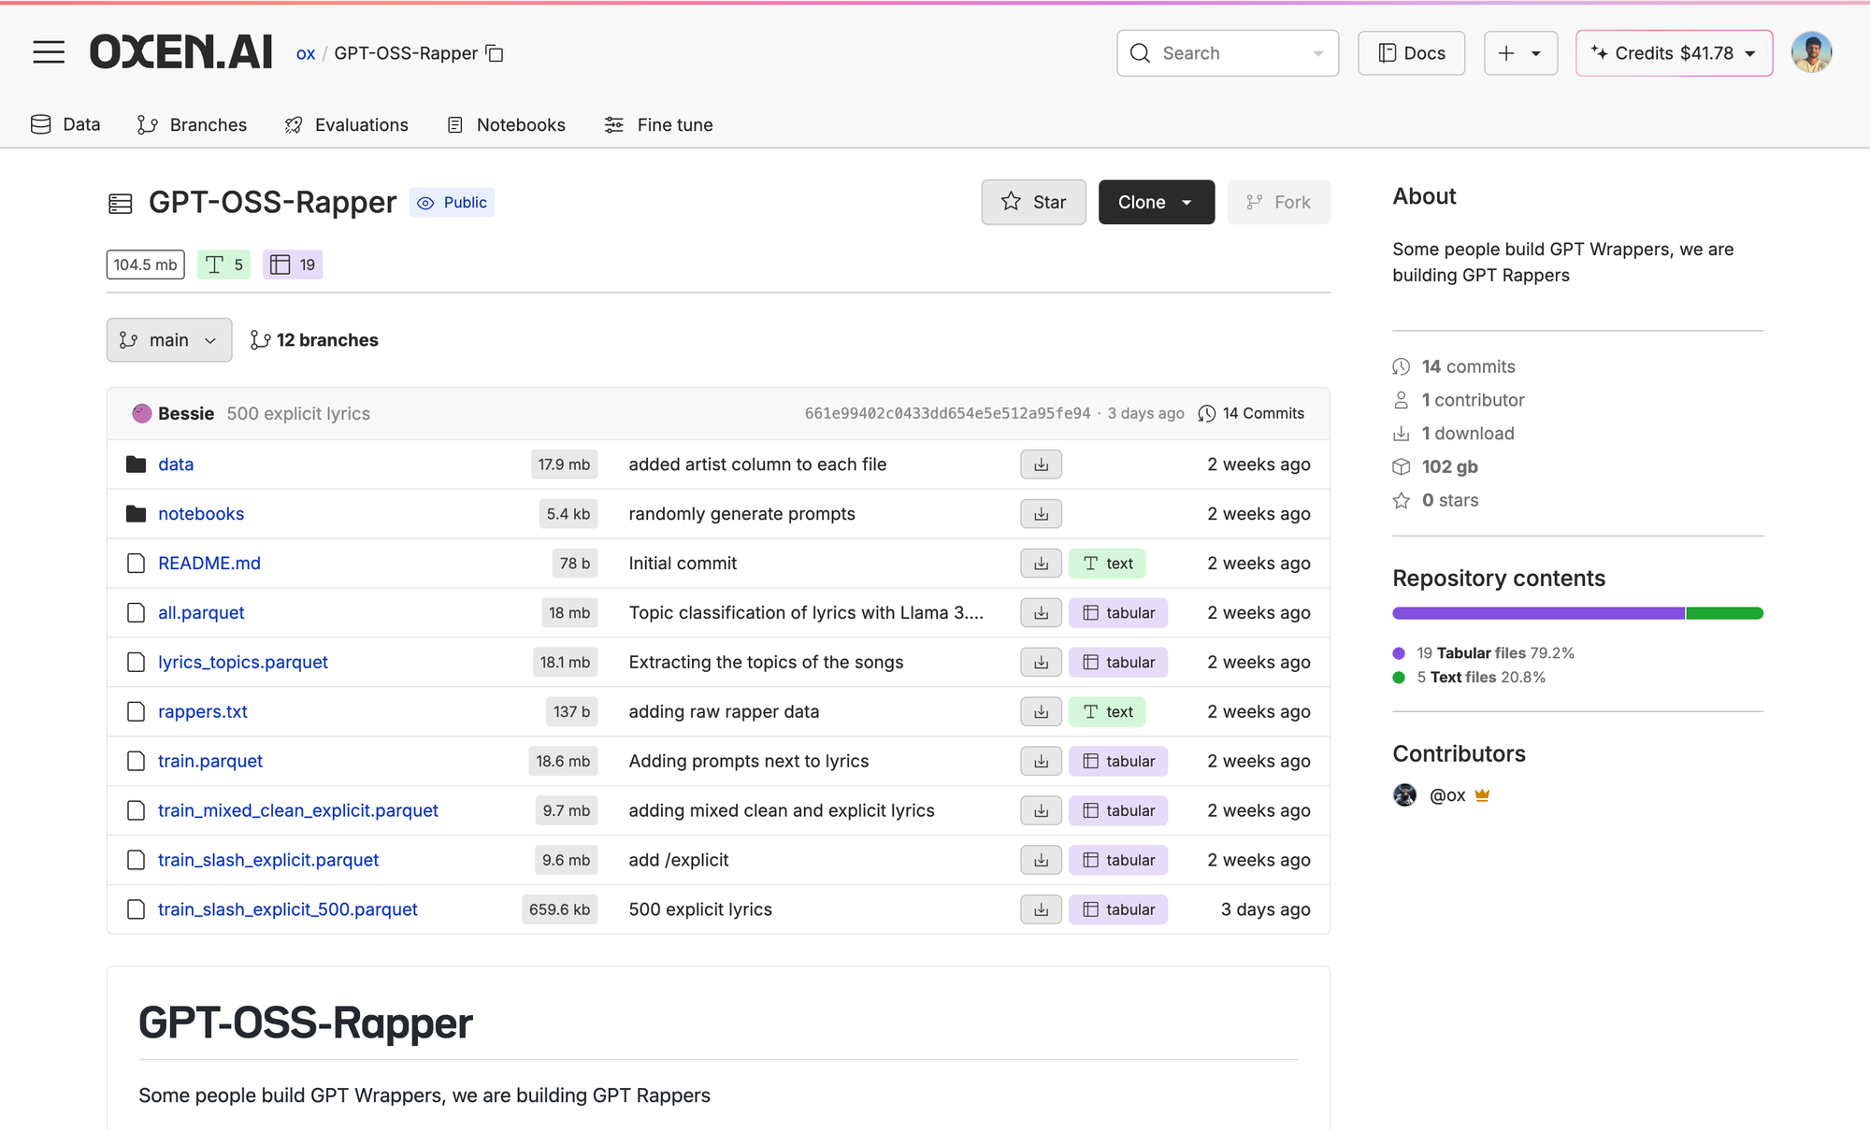The height and width of the screenshot is (1130, 1870).
Task: Download train.parquet file
Action: pos(1041,762)
